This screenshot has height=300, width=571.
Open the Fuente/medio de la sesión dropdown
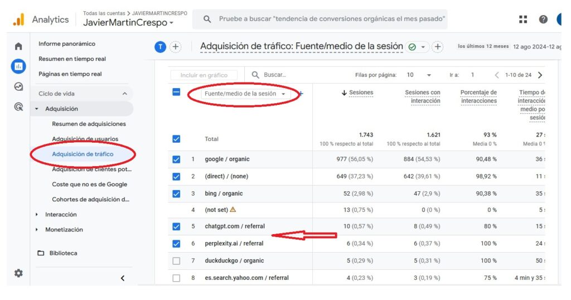pyautogui.click(x=244, y=94)
